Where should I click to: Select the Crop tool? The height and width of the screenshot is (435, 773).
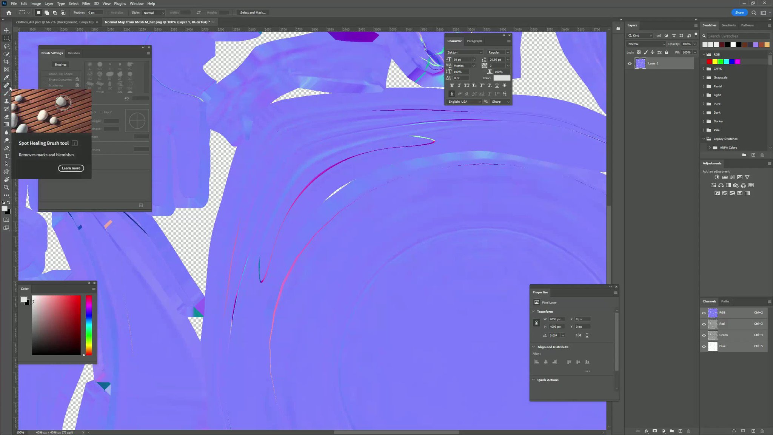point(6,62)
